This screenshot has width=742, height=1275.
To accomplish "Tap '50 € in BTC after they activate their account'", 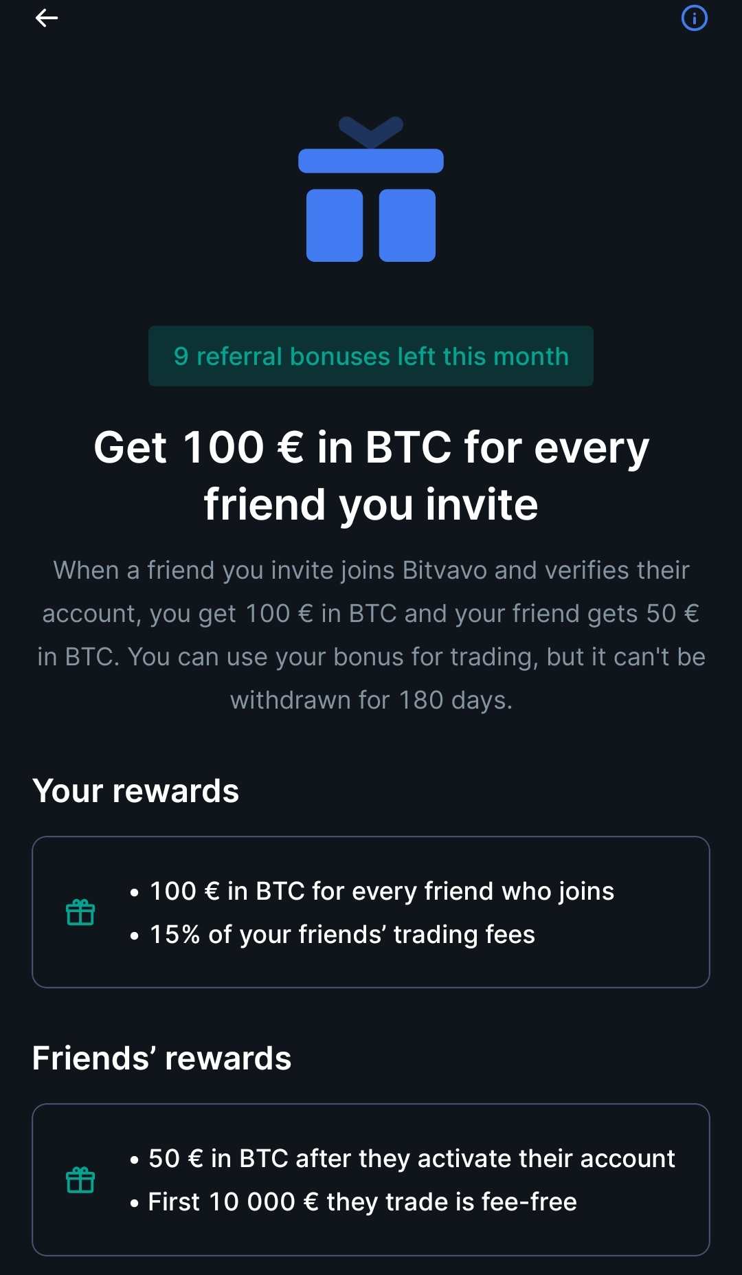I will 412,1158.
